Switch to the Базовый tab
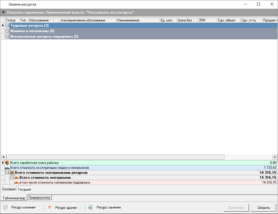Screen dimensions: 278x214 [x=9, y=189]
